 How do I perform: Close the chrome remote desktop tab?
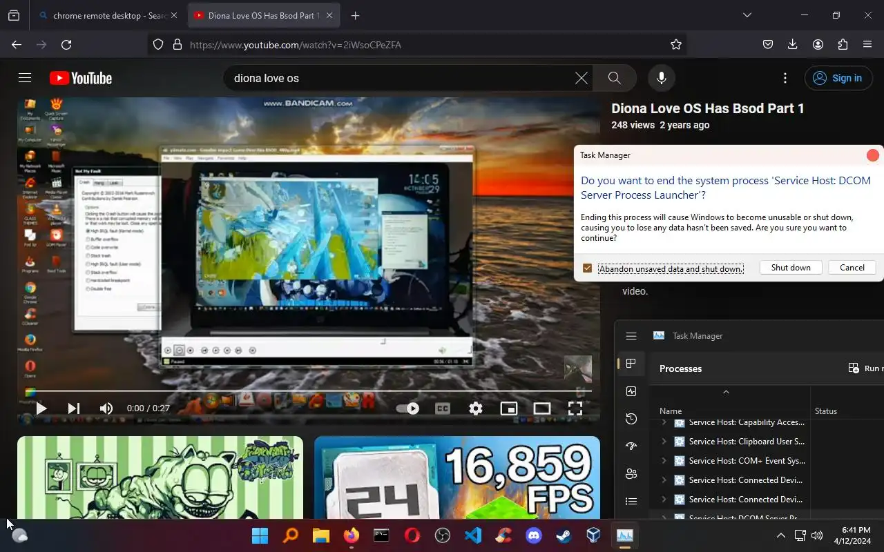[x=173, y=15]
